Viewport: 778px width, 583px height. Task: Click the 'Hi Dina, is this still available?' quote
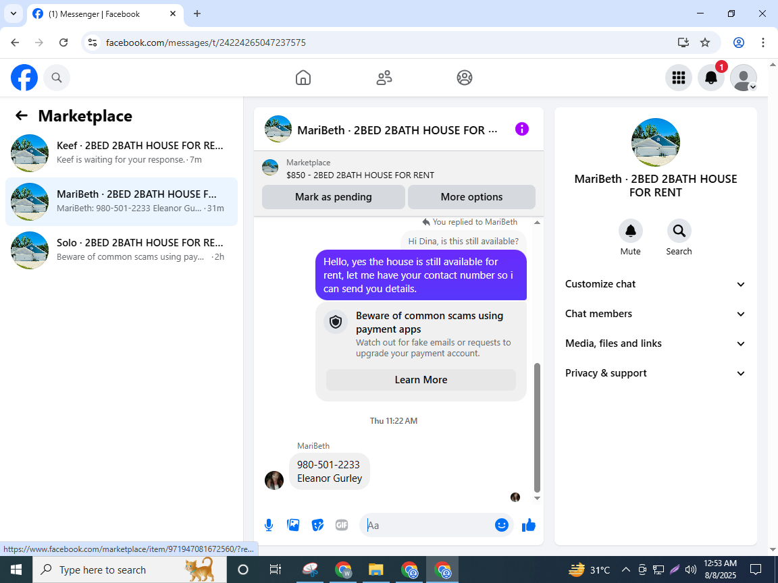pyautogui.click(x=463, y=242)
